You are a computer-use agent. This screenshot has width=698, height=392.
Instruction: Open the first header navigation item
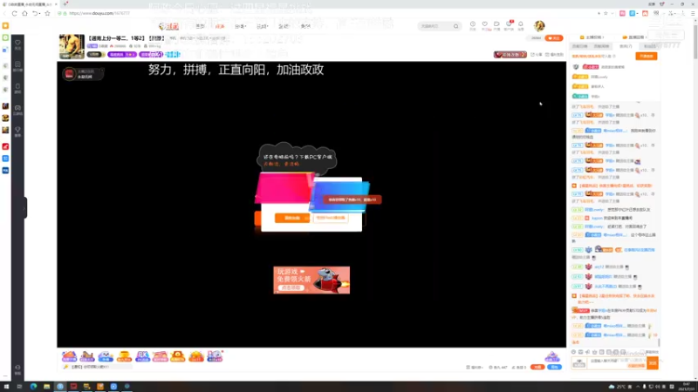(x=201, y=27)
